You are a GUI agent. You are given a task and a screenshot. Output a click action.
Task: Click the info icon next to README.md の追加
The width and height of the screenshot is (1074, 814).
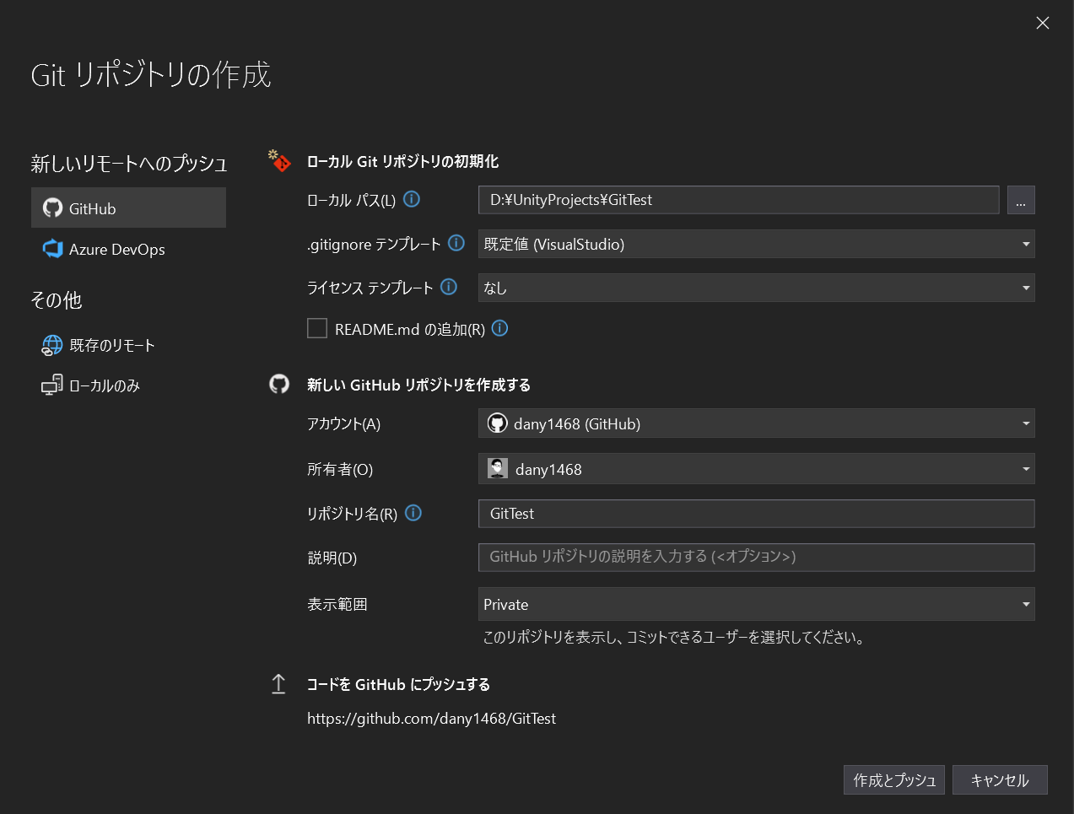pyautogui.click(x=500, y=328)
